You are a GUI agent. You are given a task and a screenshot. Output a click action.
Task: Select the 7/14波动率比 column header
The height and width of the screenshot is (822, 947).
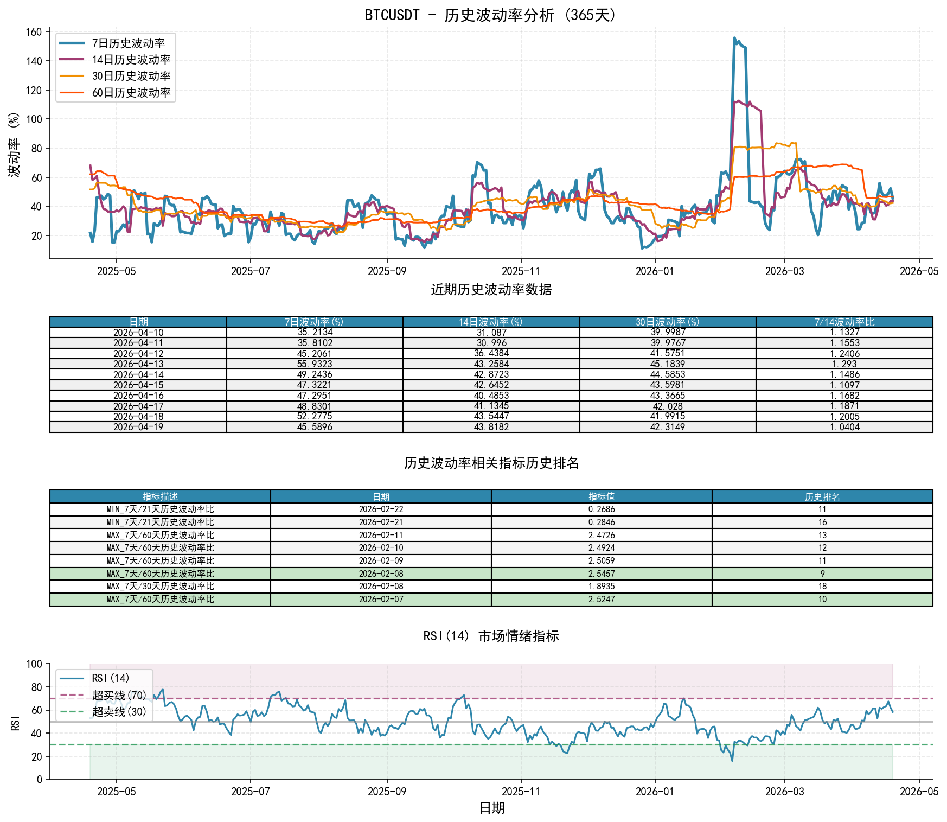pos(844,322)
